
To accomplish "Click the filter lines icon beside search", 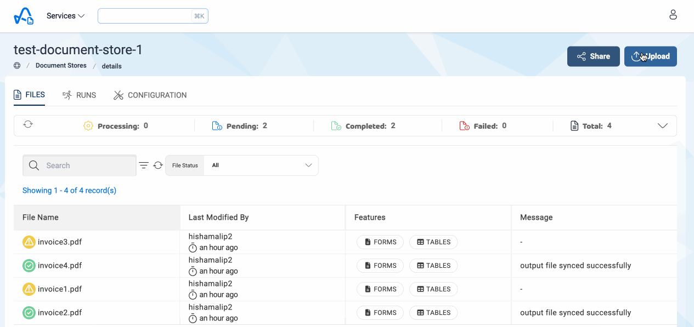I will pos(144,165).
